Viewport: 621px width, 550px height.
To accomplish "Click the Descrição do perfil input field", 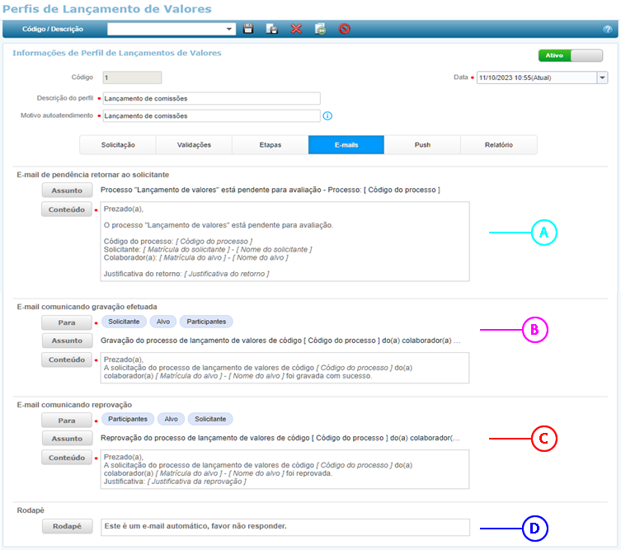I will pyautogui.click(x=211, y=98).
